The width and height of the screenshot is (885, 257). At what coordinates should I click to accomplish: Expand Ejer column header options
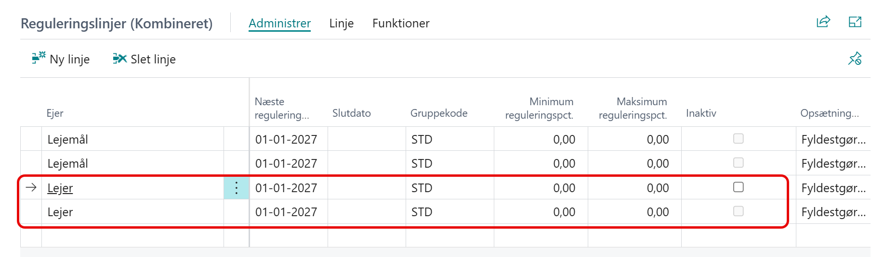[55, 113]
